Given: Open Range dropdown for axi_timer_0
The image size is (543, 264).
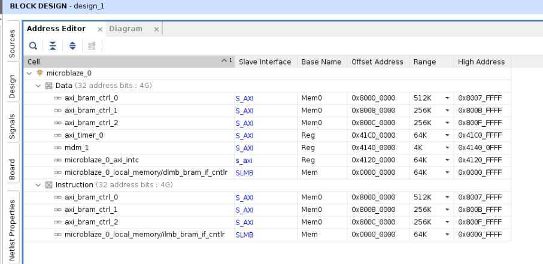Looking at the screenshot, I should coord(447,135).
